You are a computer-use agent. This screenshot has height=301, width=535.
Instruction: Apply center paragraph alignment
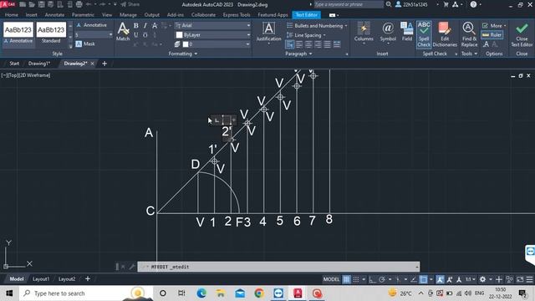click(308, 44)
